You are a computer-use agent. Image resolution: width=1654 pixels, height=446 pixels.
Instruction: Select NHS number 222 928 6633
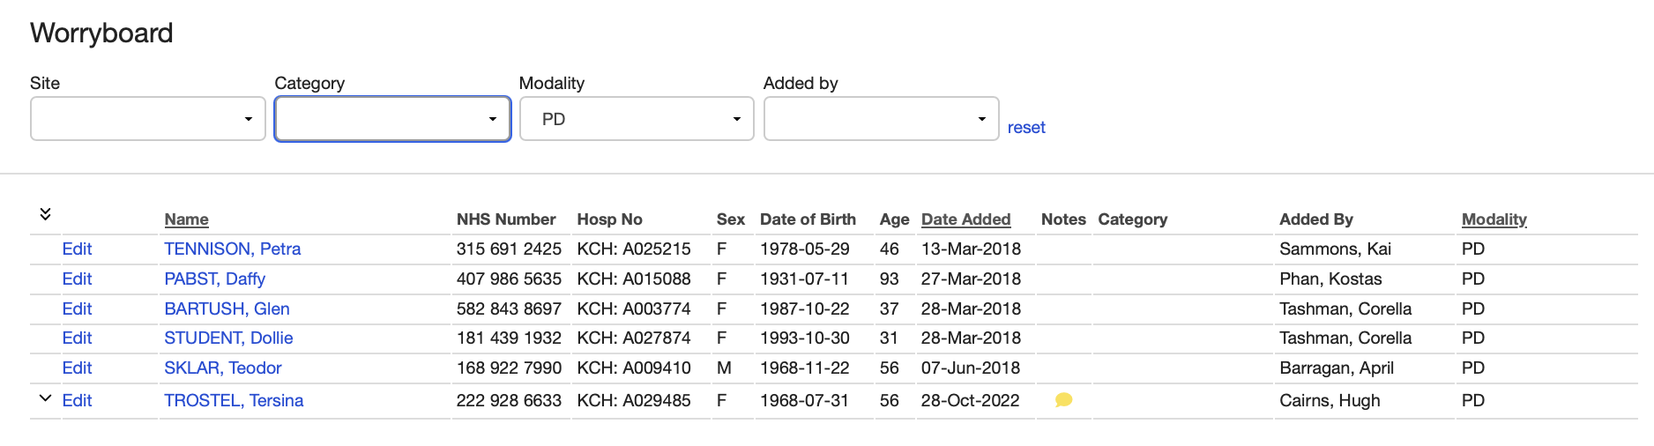pyautogui.click(x=509, y=401)
